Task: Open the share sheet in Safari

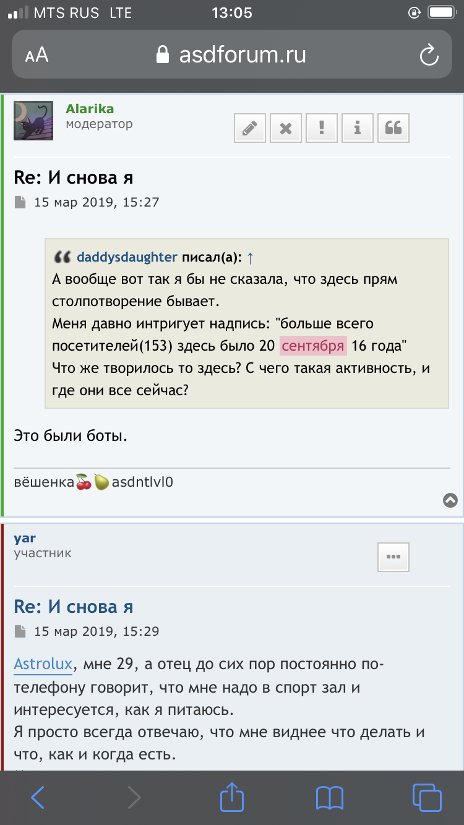Action: click(x=231, y=797)
